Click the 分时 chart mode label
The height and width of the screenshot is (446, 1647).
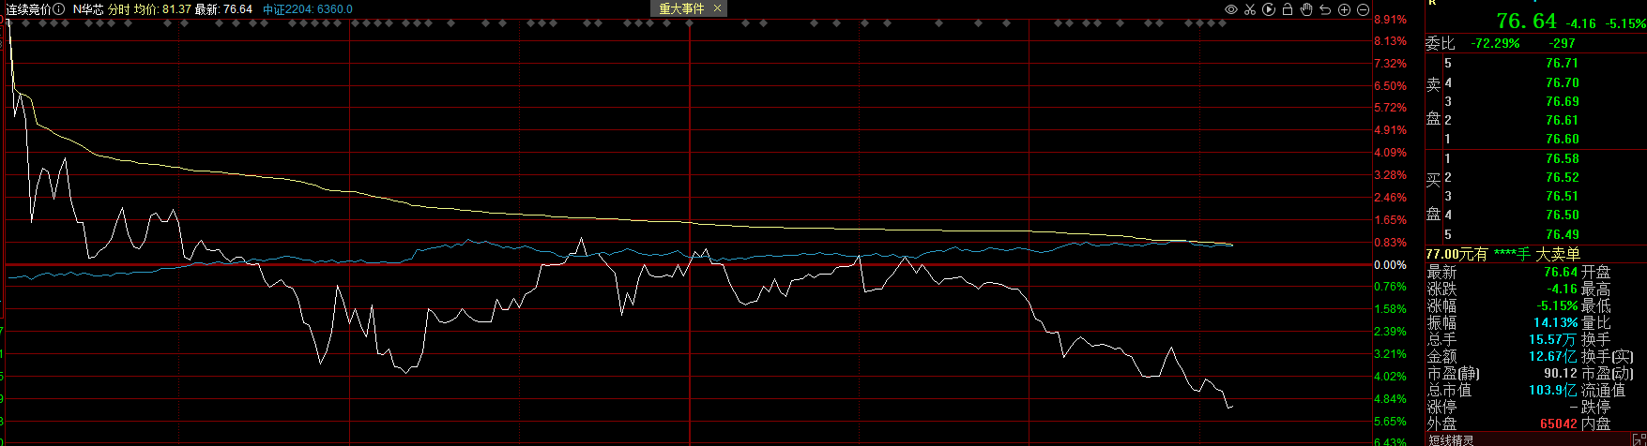118,9
